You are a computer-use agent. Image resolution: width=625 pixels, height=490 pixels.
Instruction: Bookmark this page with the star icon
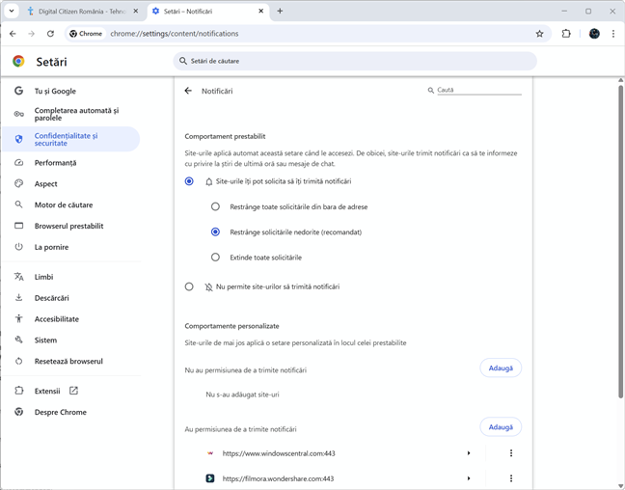click(539, 33)
